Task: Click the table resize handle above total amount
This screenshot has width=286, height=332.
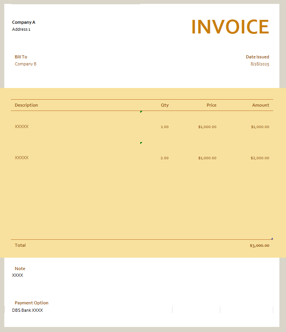Action: point(272,239)
